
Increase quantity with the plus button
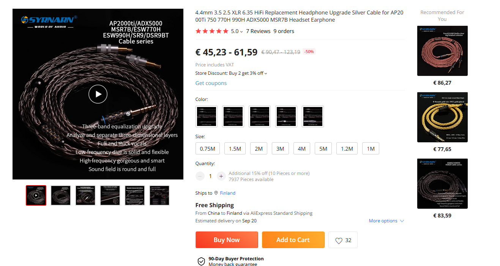click(x=221, y=176)
